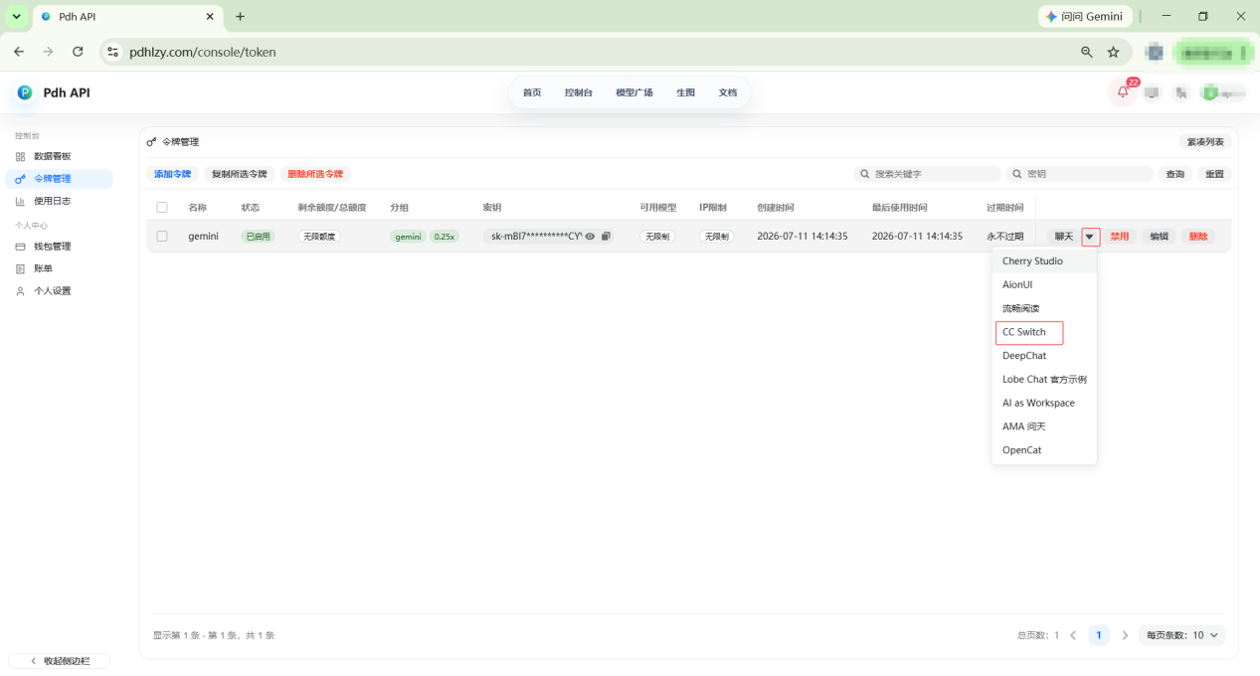View site information icon in address bar

112,52
